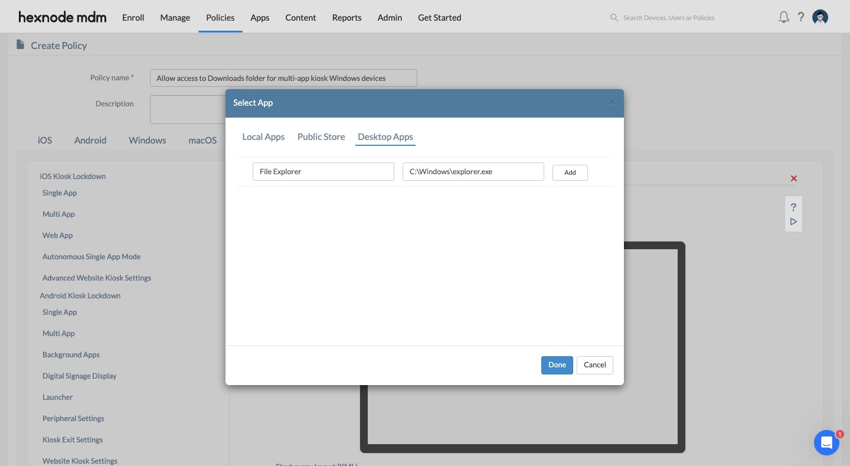Open Autonomous Single App Mode
850x466 pixels.
pos(91,257)
